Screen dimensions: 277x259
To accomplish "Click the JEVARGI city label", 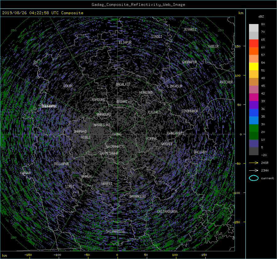I will click(190, 30).
